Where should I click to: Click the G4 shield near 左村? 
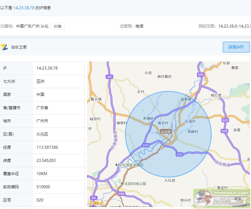[x=110, y=77]
